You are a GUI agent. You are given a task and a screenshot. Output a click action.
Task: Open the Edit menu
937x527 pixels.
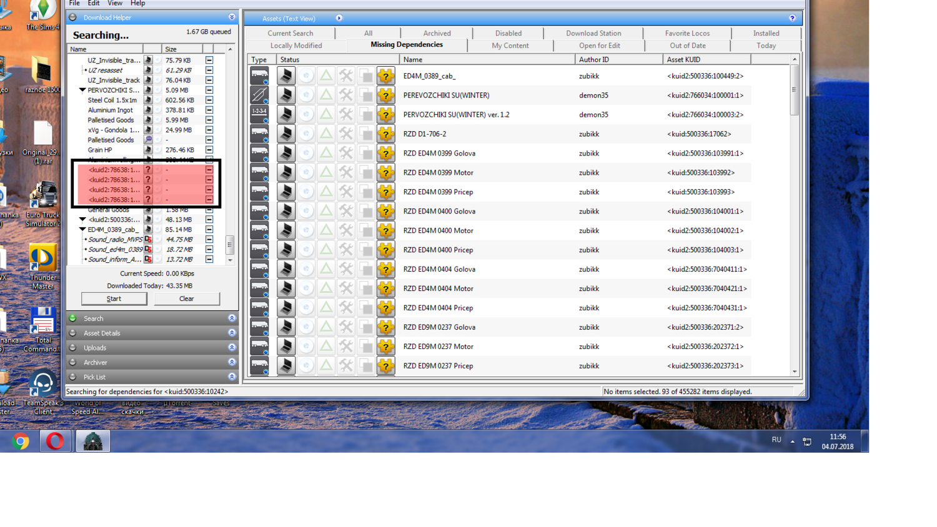coord(94,3)
